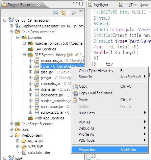Collapse the Libraries node
The width and height of the screenshot is (151, 160).
(x=18, y=38)
